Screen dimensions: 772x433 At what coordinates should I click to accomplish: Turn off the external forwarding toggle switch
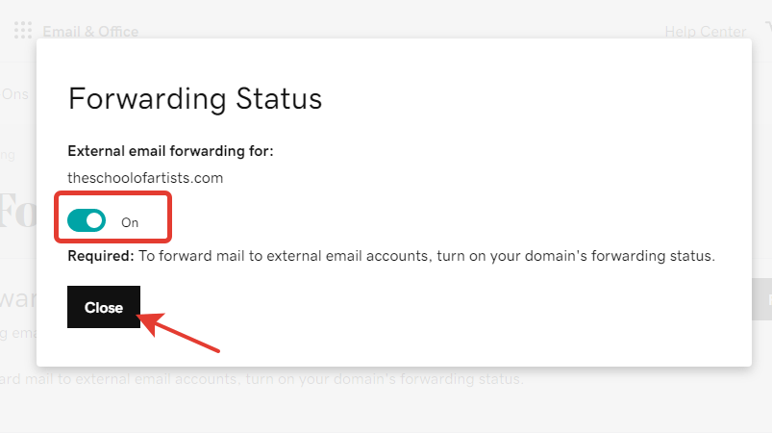(x=87, y=220)
